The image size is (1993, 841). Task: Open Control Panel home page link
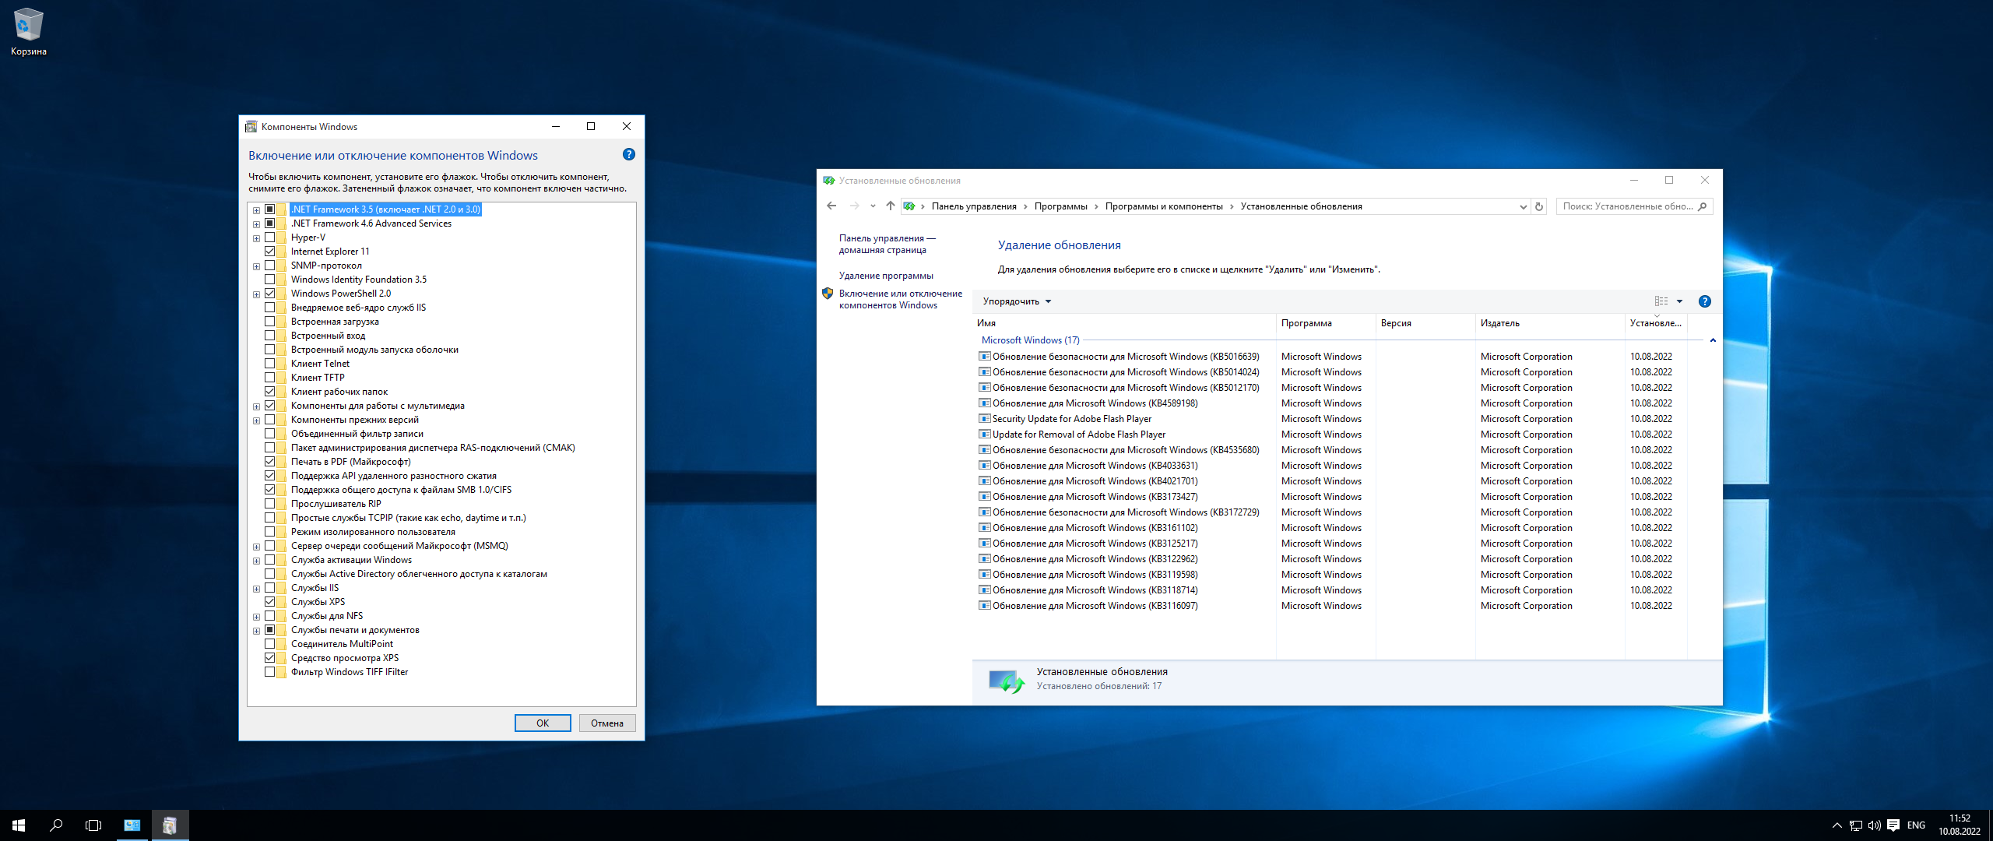coord(887,245)
